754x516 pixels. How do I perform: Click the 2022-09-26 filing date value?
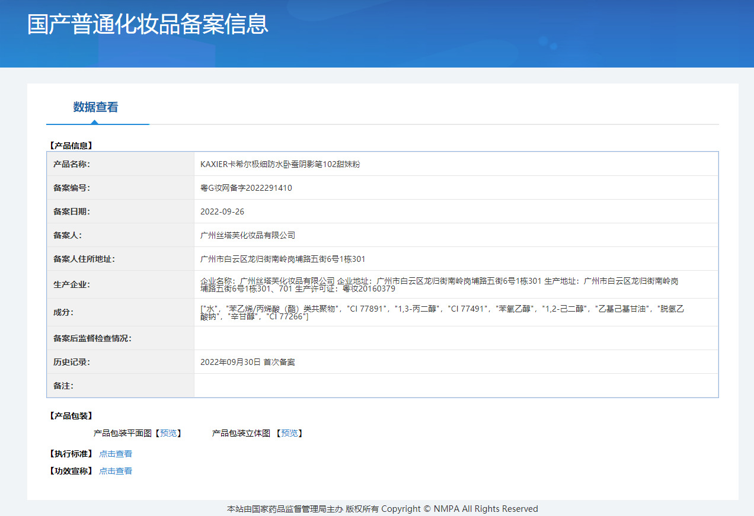click(222, 211)
